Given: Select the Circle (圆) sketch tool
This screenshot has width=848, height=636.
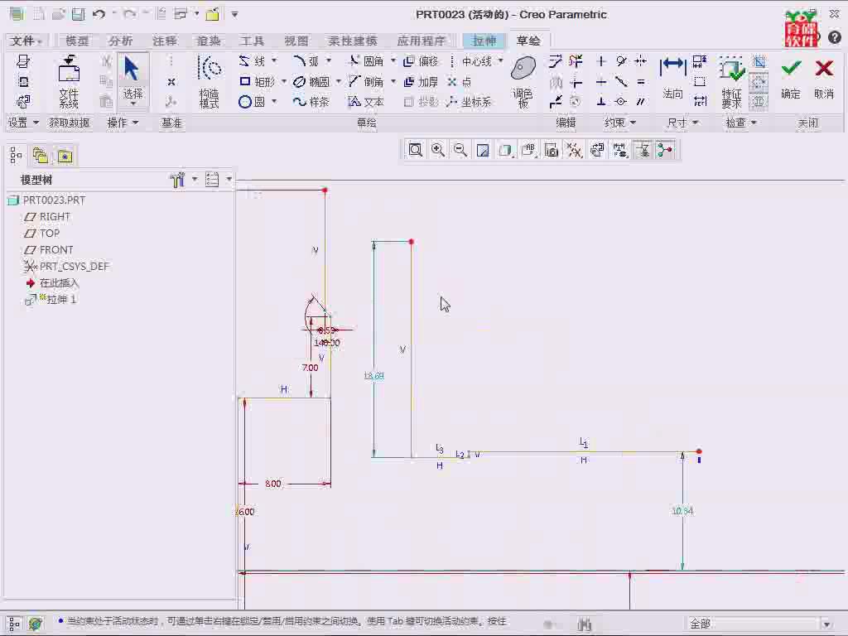Looking at the screenshot, I should (x=252, y=102).
